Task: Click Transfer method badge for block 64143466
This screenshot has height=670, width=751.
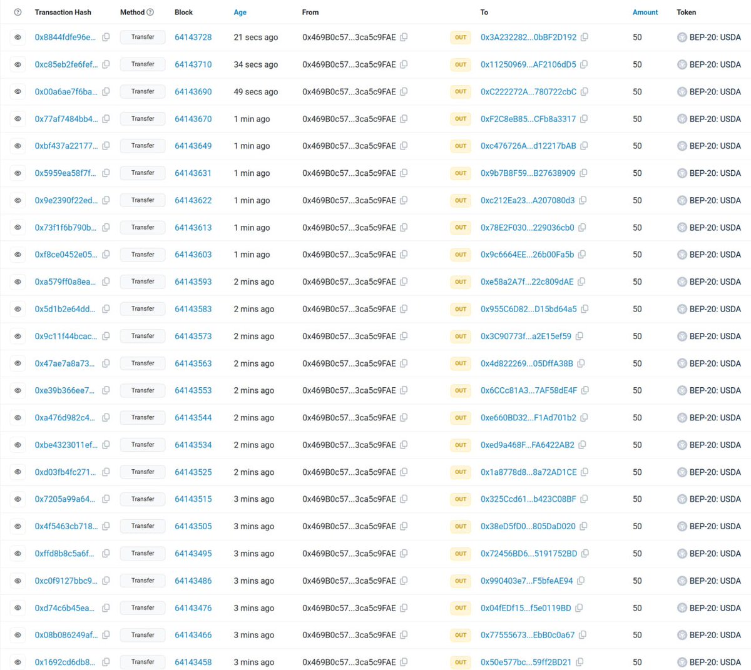Action: point(143,635)
